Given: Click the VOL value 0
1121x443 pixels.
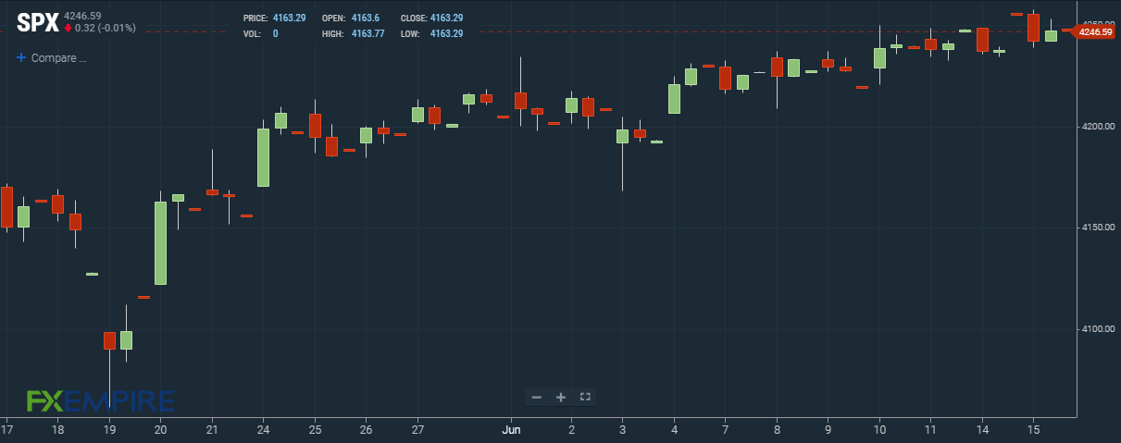Looking at the screenshot, I should coord(276,33).
